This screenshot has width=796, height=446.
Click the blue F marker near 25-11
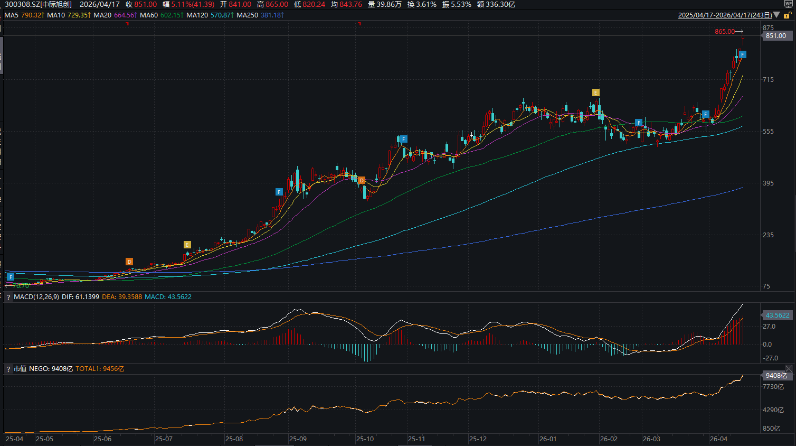(403, 140)
